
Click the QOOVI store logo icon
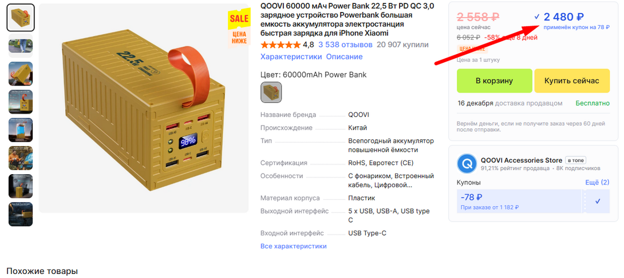pyautogui.click(x=467, y=163)
